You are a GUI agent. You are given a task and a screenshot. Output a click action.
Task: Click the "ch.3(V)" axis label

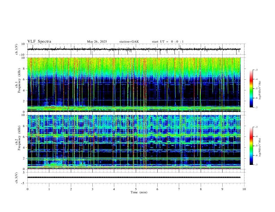(x=17, y=178)
